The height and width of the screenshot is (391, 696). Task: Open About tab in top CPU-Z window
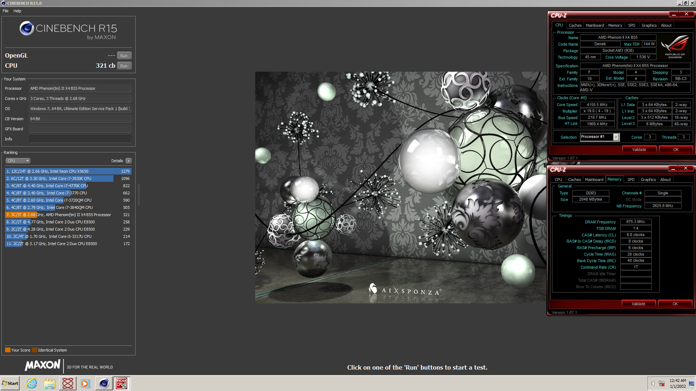point(666,25)
